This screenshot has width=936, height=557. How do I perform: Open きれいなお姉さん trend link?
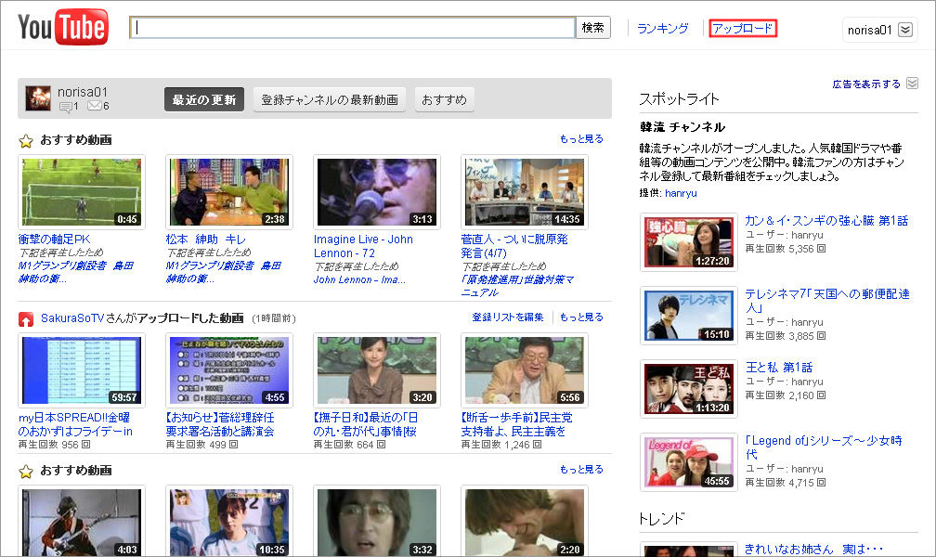pos(813,549)
